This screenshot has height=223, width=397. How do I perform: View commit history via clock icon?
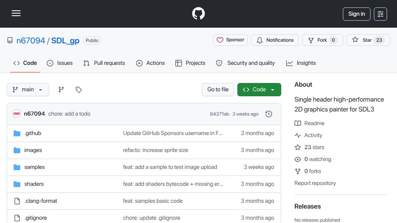(269, 114)
